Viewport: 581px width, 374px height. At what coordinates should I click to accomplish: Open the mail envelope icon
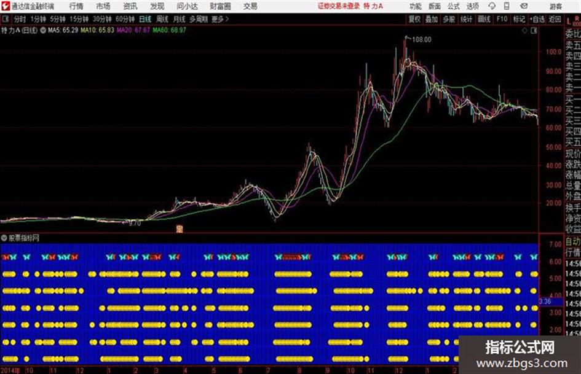coord(524,6)
